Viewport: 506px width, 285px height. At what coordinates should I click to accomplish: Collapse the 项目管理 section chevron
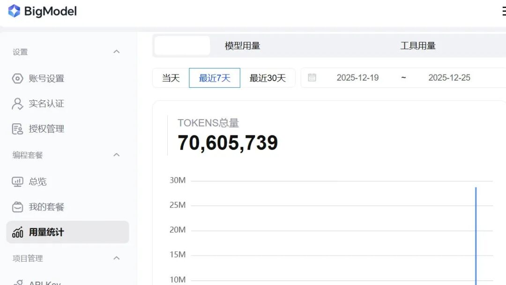click(x=117, y=258)
